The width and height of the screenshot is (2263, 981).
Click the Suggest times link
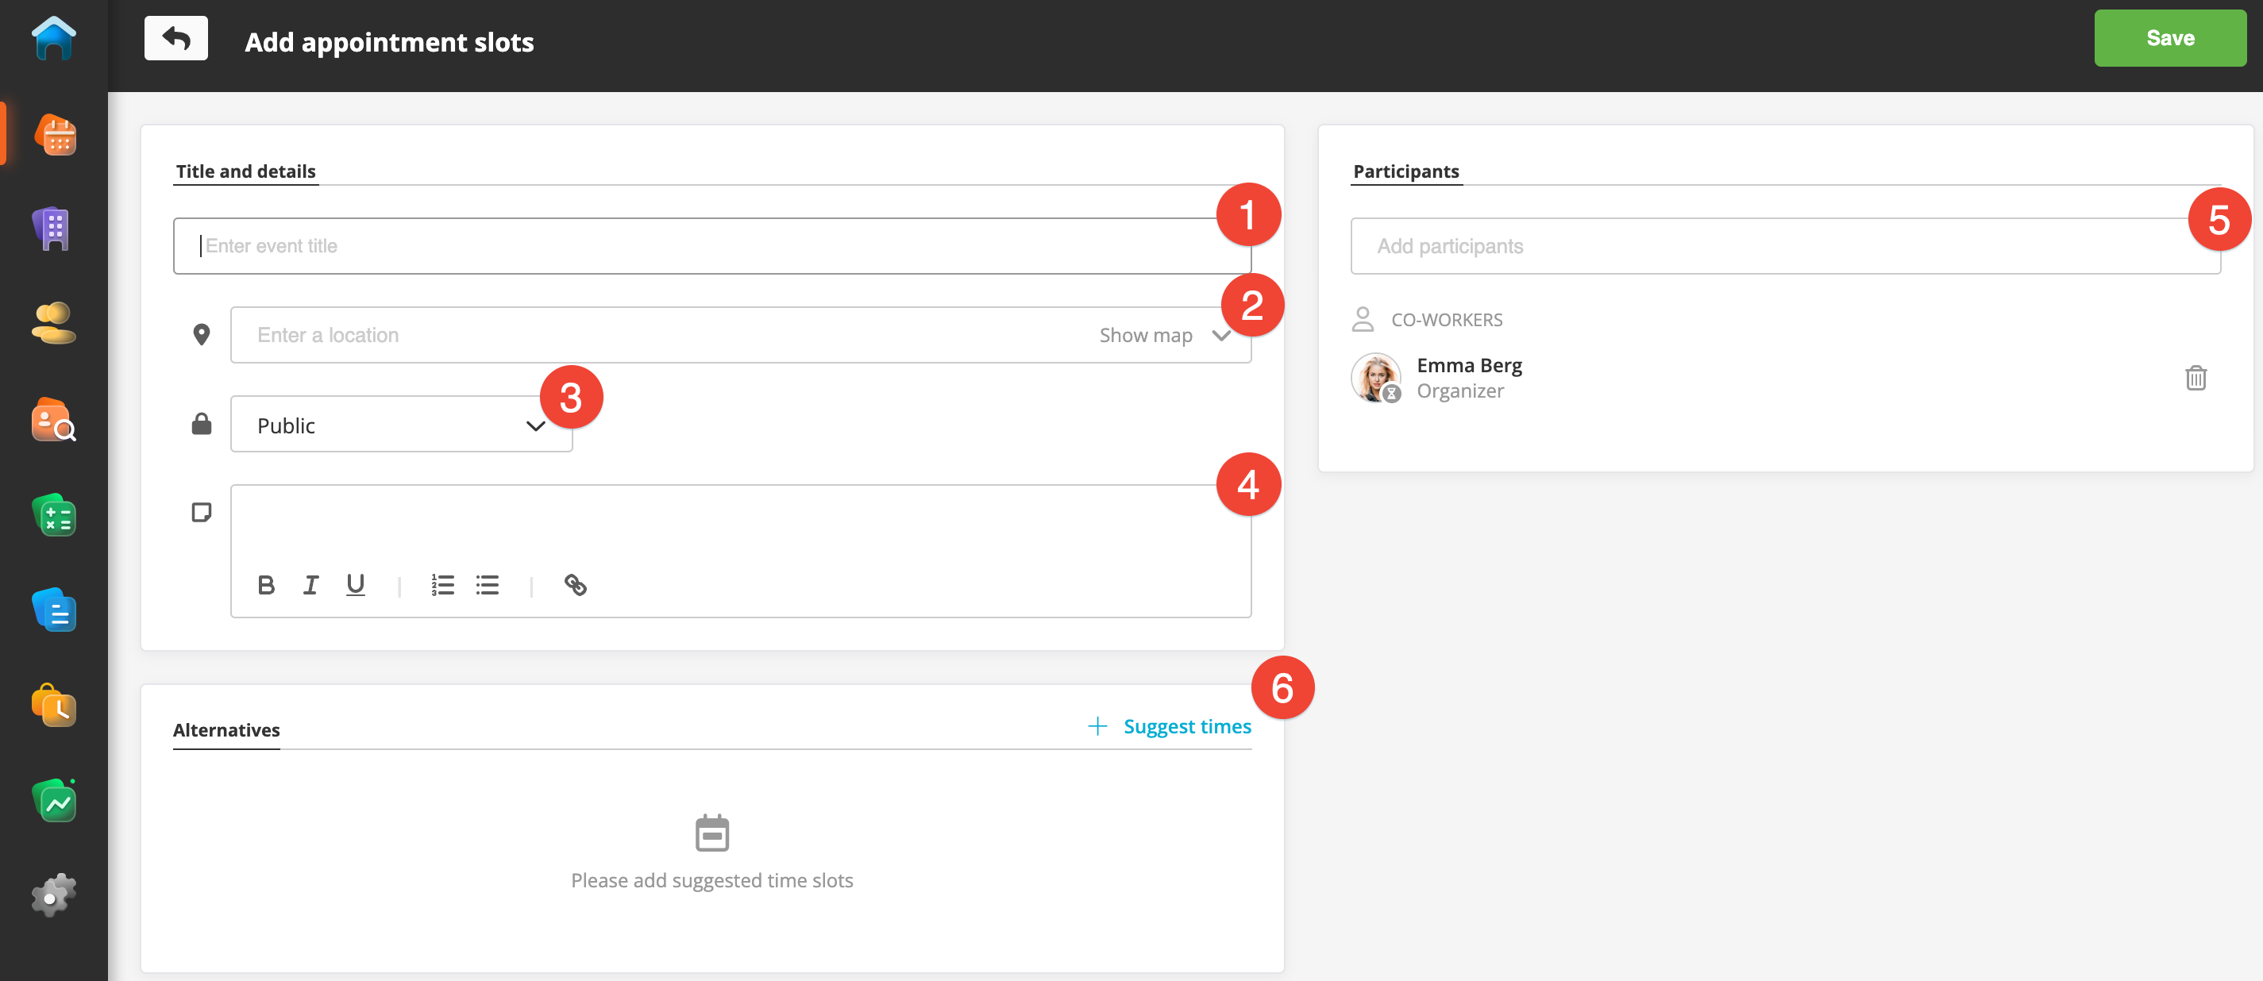[x=1186, y=726]
